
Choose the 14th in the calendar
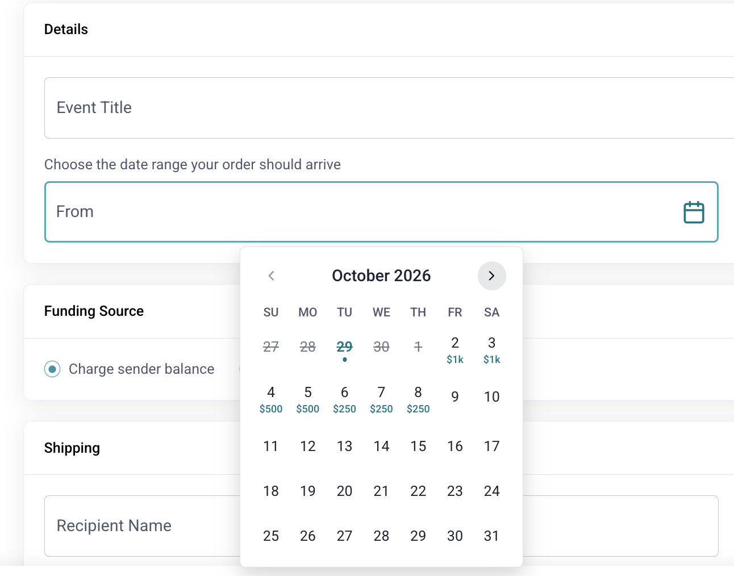tap(382, 446)
